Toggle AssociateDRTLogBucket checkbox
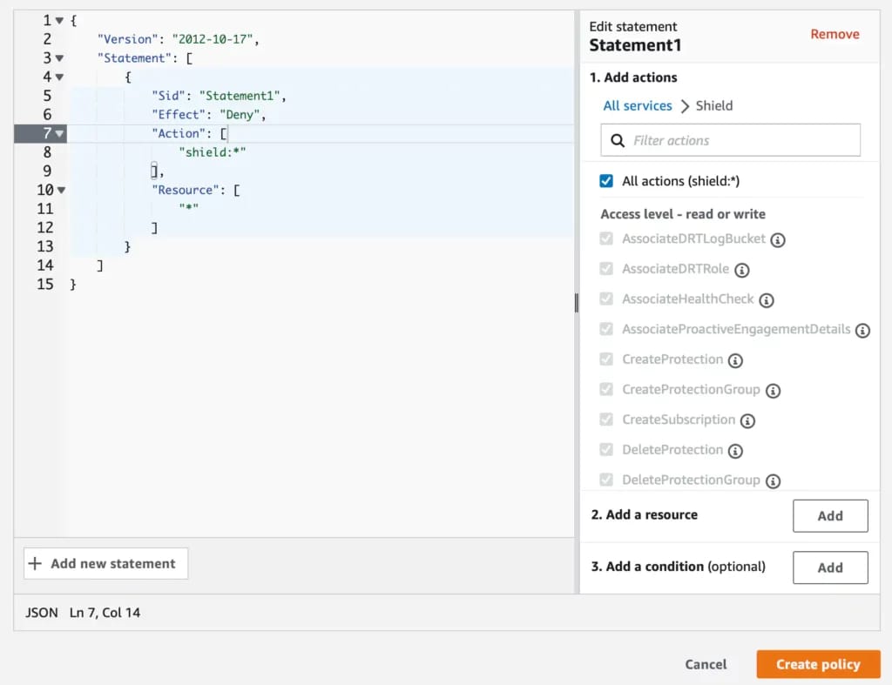The height and width of the screenshot is (685, 892). [606, 238]
